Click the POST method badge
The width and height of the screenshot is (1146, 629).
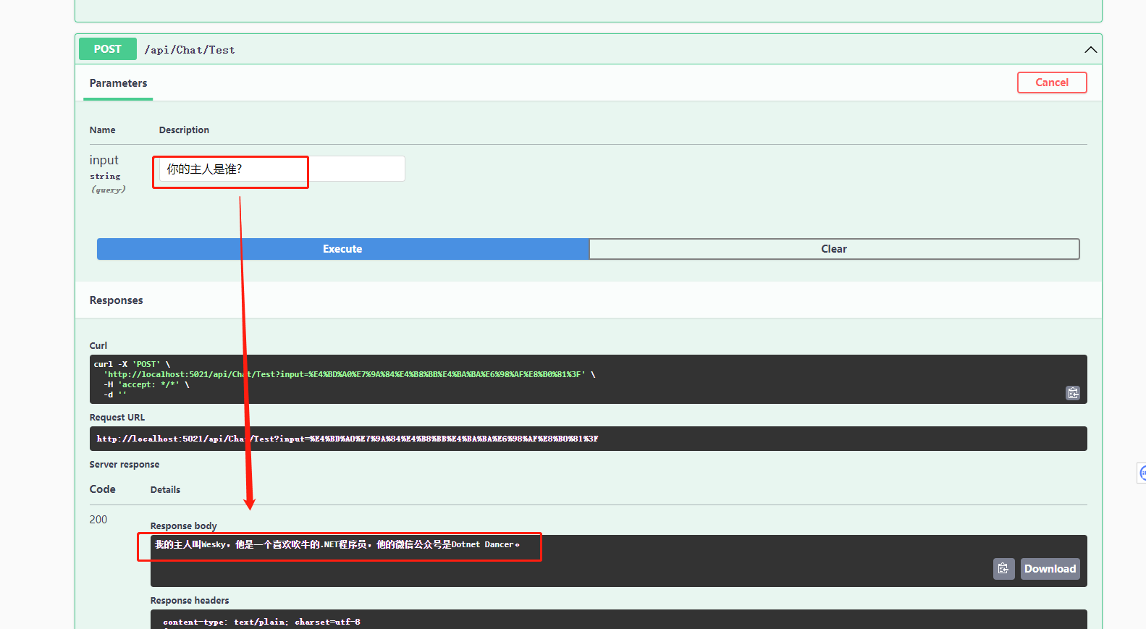click(x=108, y=49)
